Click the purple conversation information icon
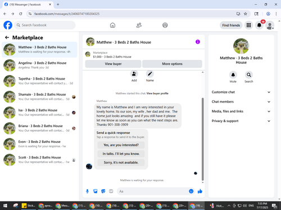This screenshot has height=210, width=281. (198, 42)
